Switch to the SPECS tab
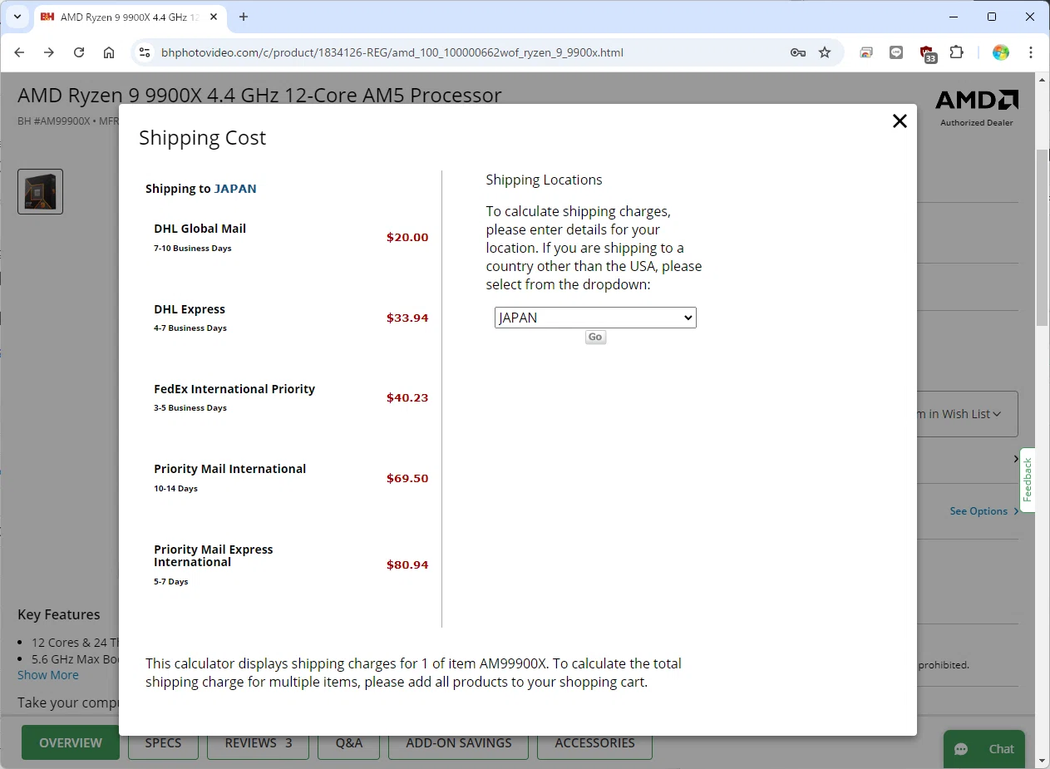 coord(163,742)
